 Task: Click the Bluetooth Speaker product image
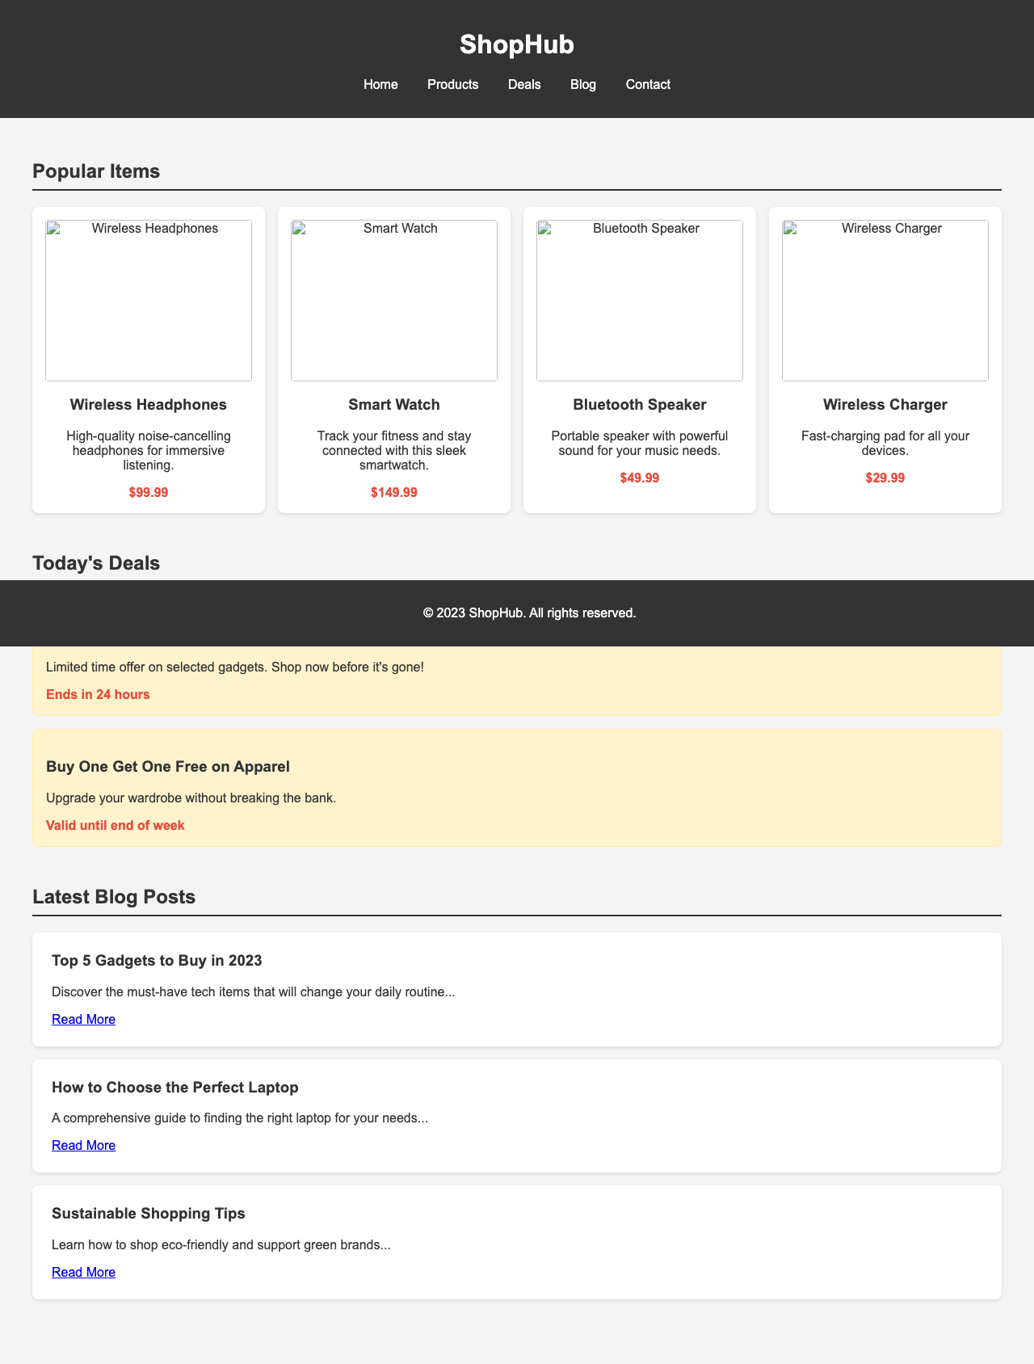(640, 301)
